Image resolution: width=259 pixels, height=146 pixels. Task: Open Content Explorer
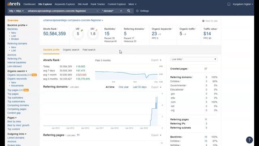tap(117, 4)
